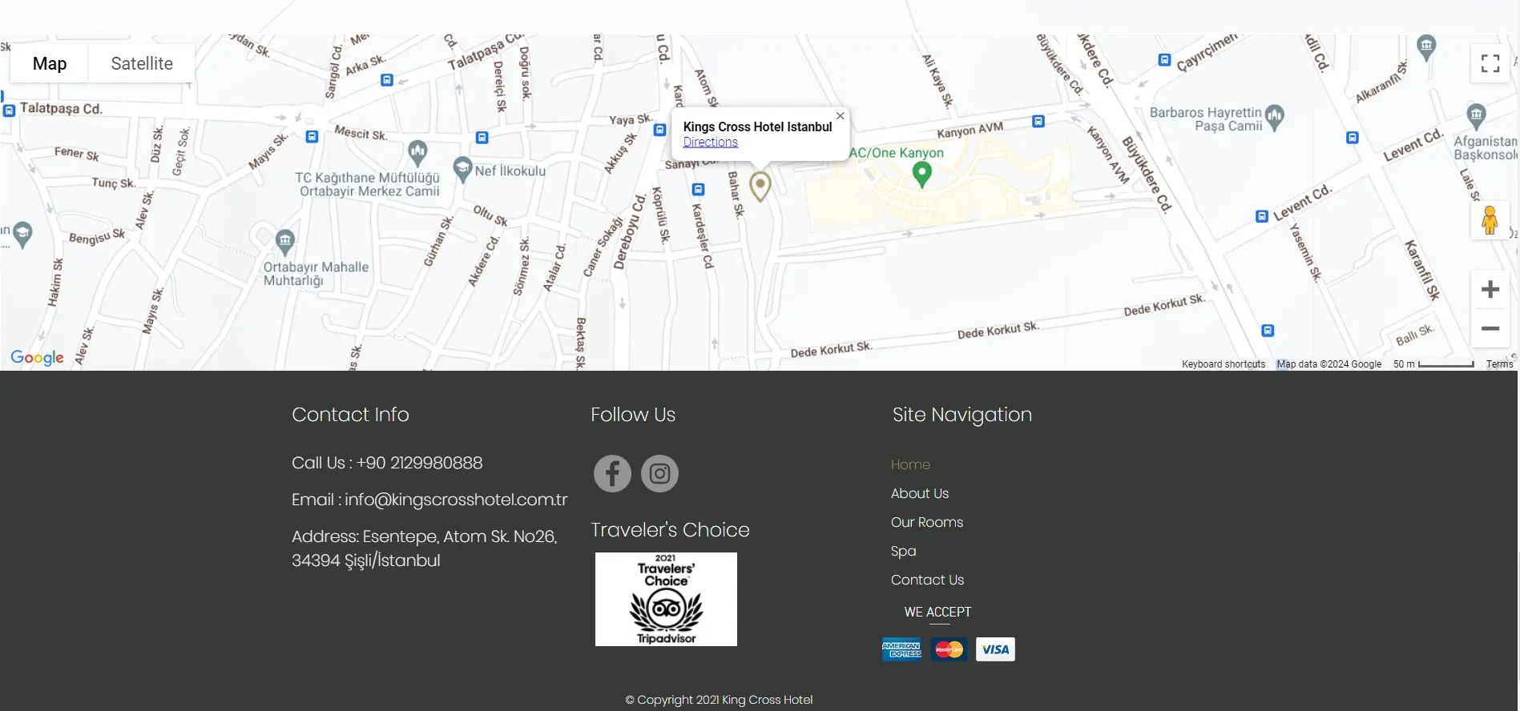
Task: Click the Nef İlkokulu school marker
Action: click(x=462, y=168)
